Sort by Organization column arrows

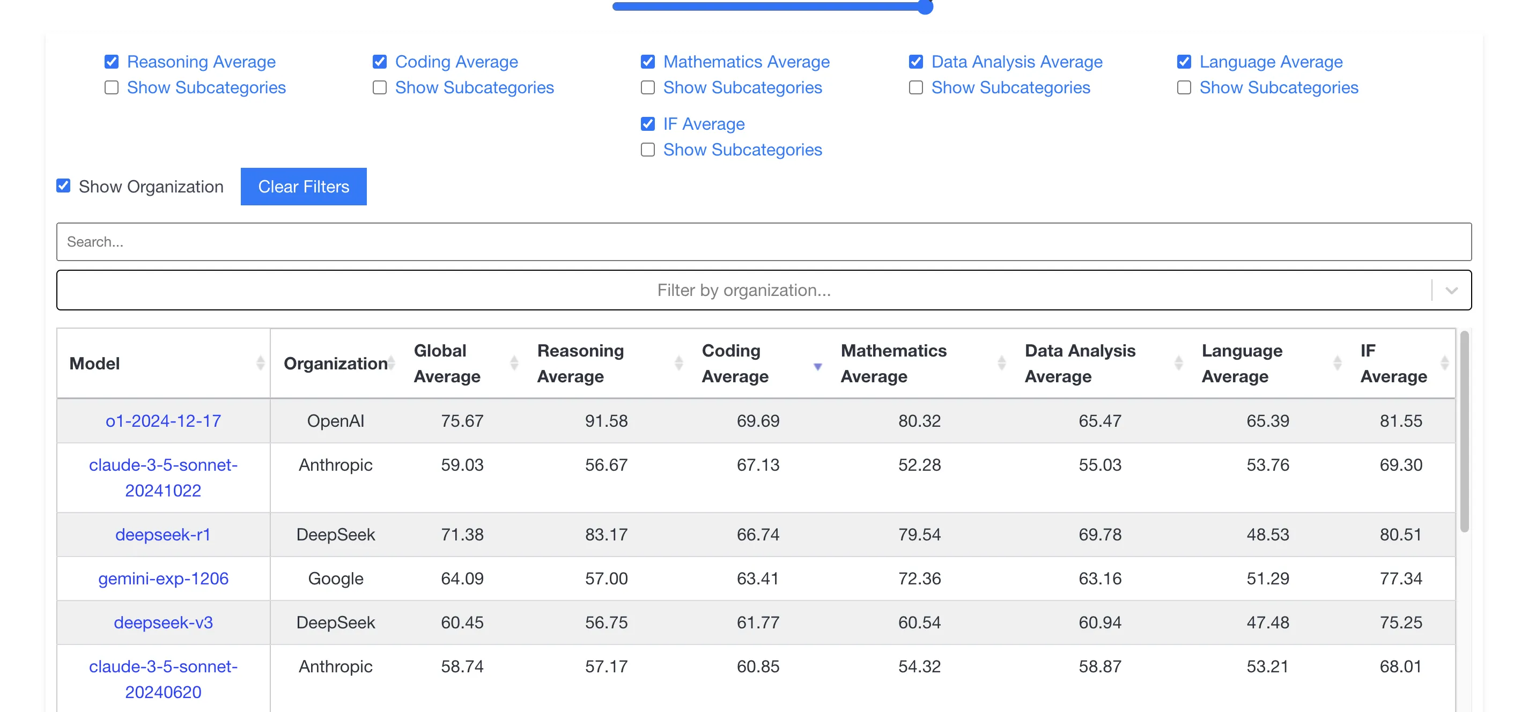392,363
